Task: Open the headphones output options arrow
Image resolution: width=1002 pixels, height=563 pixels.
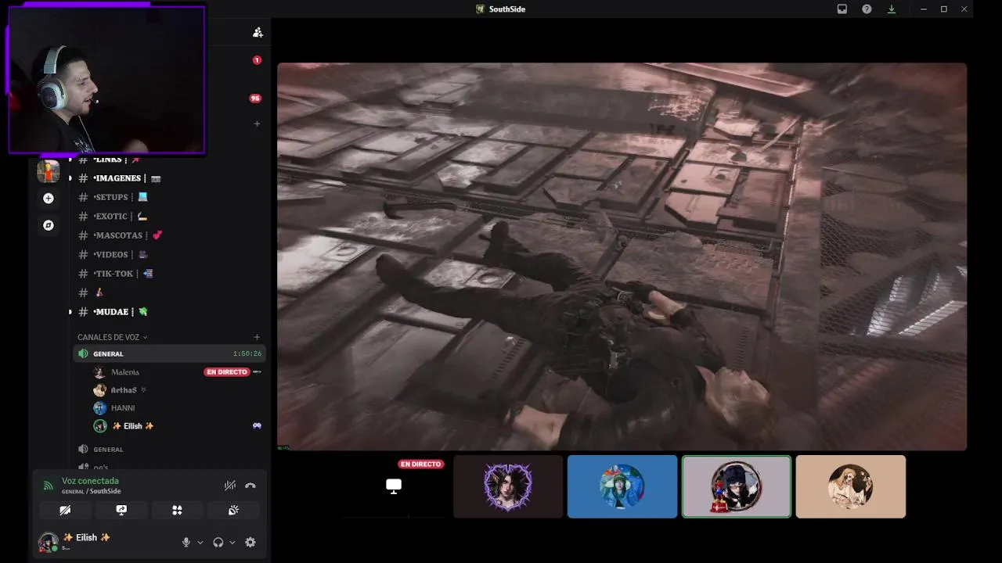Action: click(232, 543)
